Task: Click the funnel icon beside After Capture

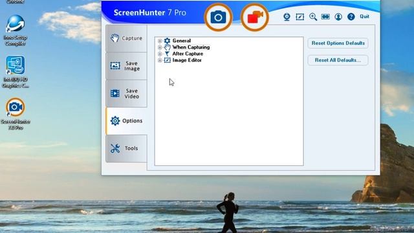Action: 167,54
